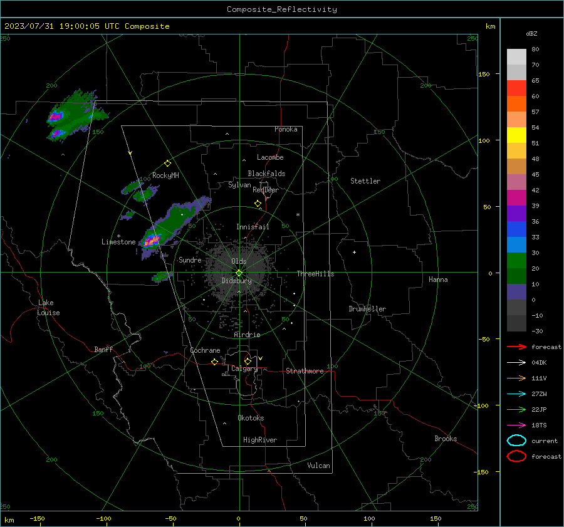Click the yellow diamond marker near RockyMH

(x=167, y=164)
